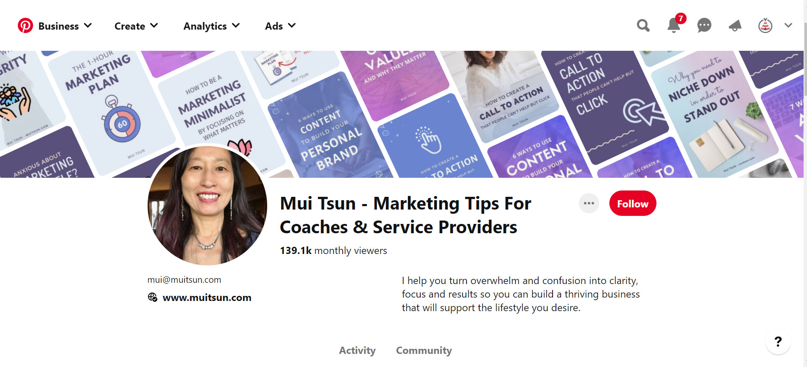
Task: Click the 1-Hour Marketing Plan cover pin
Action: tap(111, 109)
